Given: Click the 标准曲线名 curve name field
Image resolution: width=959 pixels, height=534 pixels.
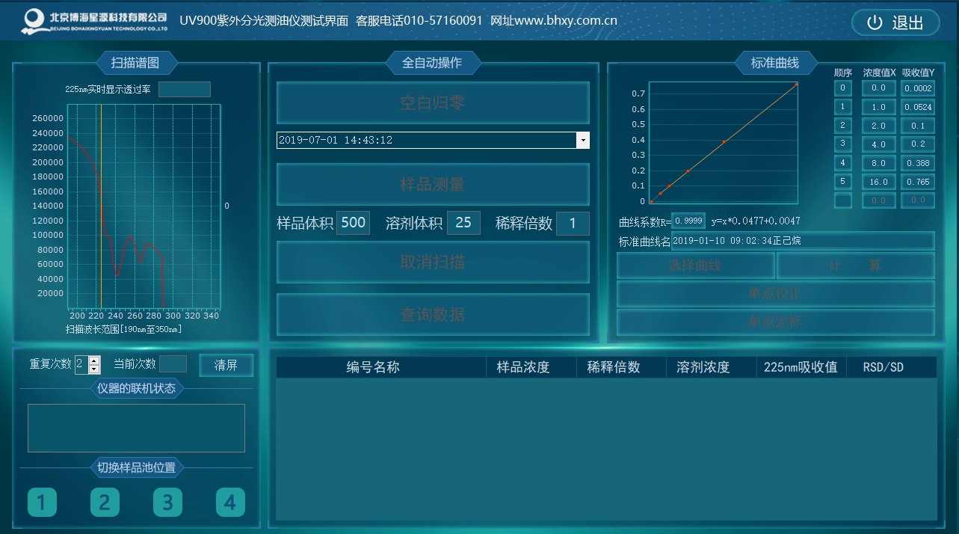Looking at the screenshot, I should pos(802,241).
